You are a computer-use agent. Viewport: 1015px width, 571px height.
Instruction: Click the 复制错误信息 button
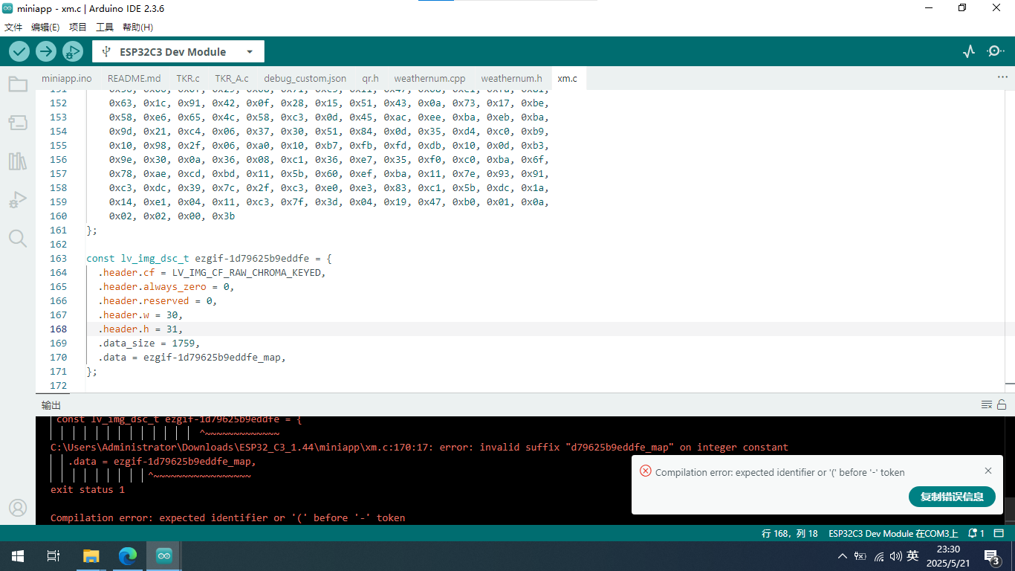[x=952, y=497]
